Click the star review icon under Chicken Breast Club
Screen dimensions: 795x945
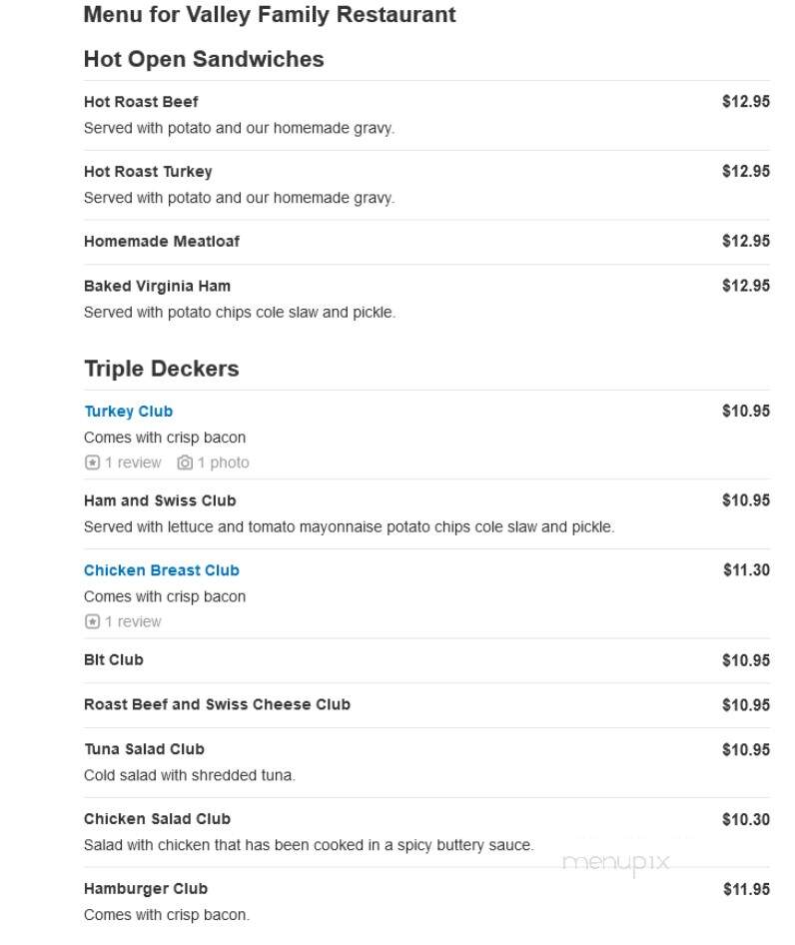click(x=92, y=621)
